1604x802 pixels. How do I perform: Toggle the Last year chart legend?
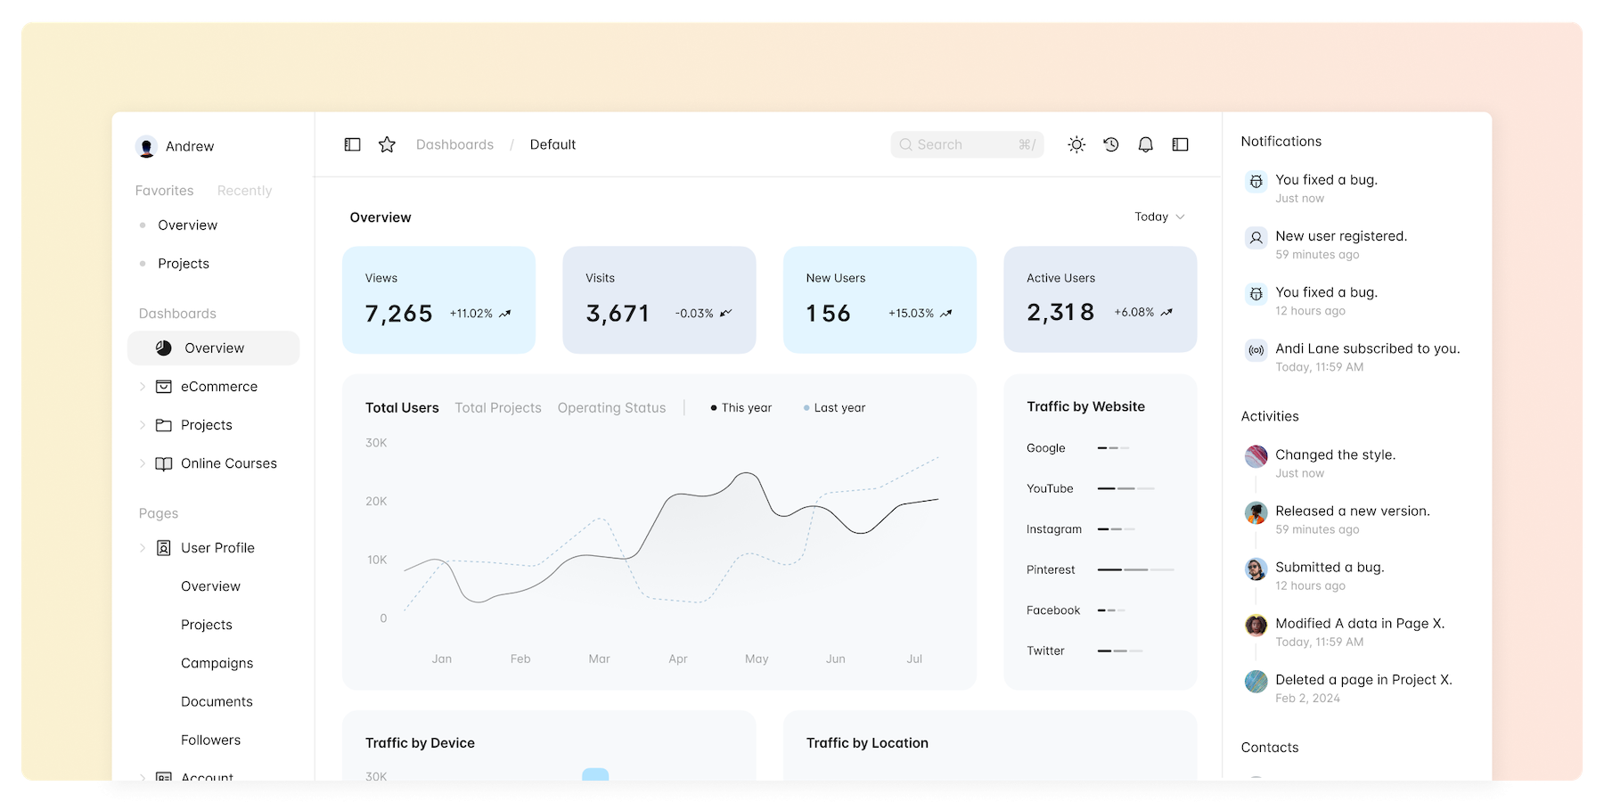click(x=834, y=408)
